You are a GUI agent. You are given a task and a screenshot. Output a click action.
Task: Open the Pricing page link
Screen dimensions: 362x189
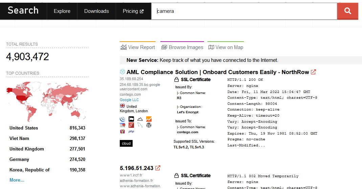tap(133, 11)
